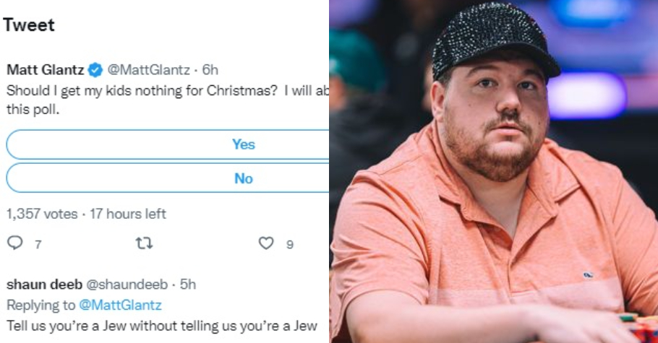The height and width of the screenshot is (343, 658).
Task: Click shaun deeb's reply text
Action: tap(162, 326)
